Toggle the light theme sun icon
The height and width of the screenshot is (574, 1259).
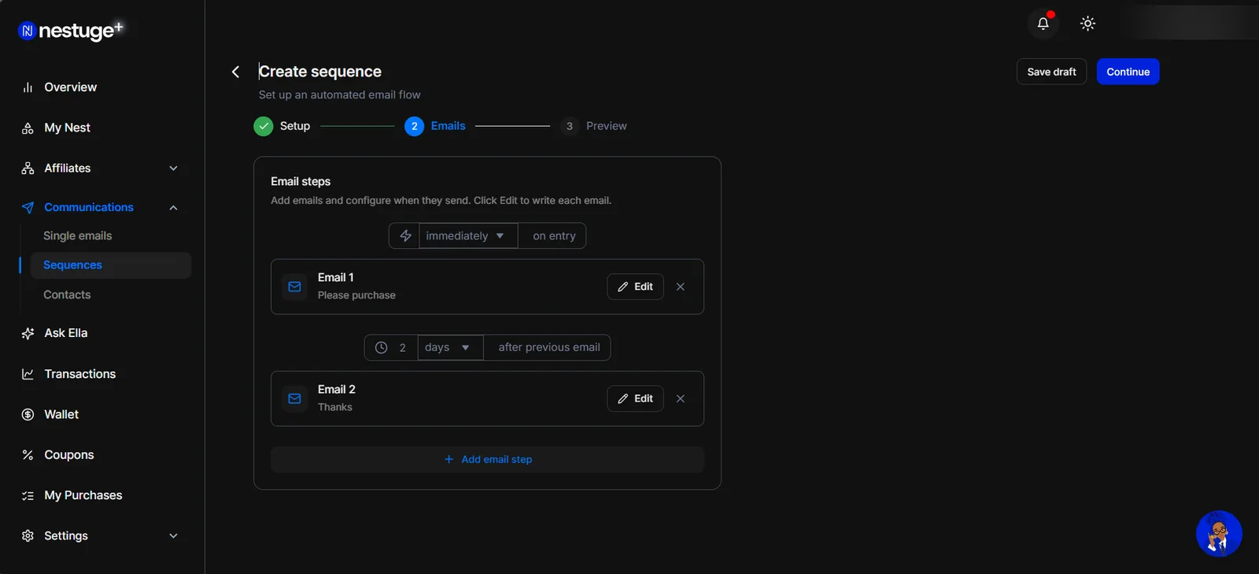(x=1087, y=24)
